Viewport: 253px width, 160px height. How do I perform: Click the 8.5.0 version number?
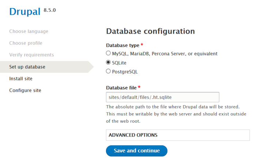click(50, 8)
